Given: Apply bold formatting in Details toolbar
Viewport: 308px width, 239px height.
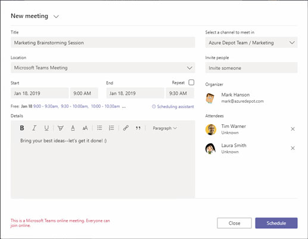Looking at the screenshot, I should point(22,128).
